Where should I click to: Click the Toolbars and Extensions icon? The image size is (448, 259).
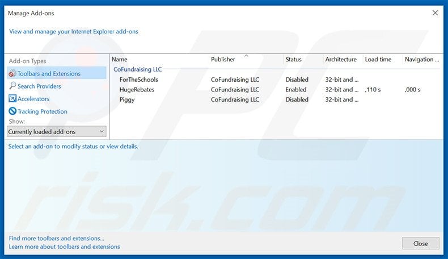(12, 73)
